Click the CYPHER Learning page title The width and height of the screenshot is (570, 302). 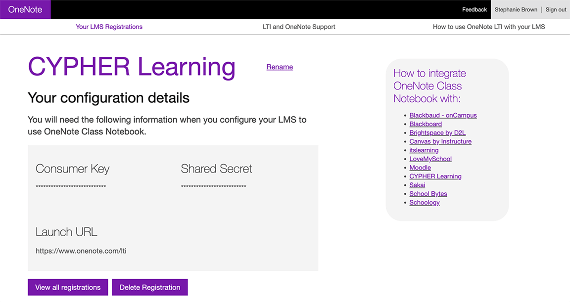[132, 68]
